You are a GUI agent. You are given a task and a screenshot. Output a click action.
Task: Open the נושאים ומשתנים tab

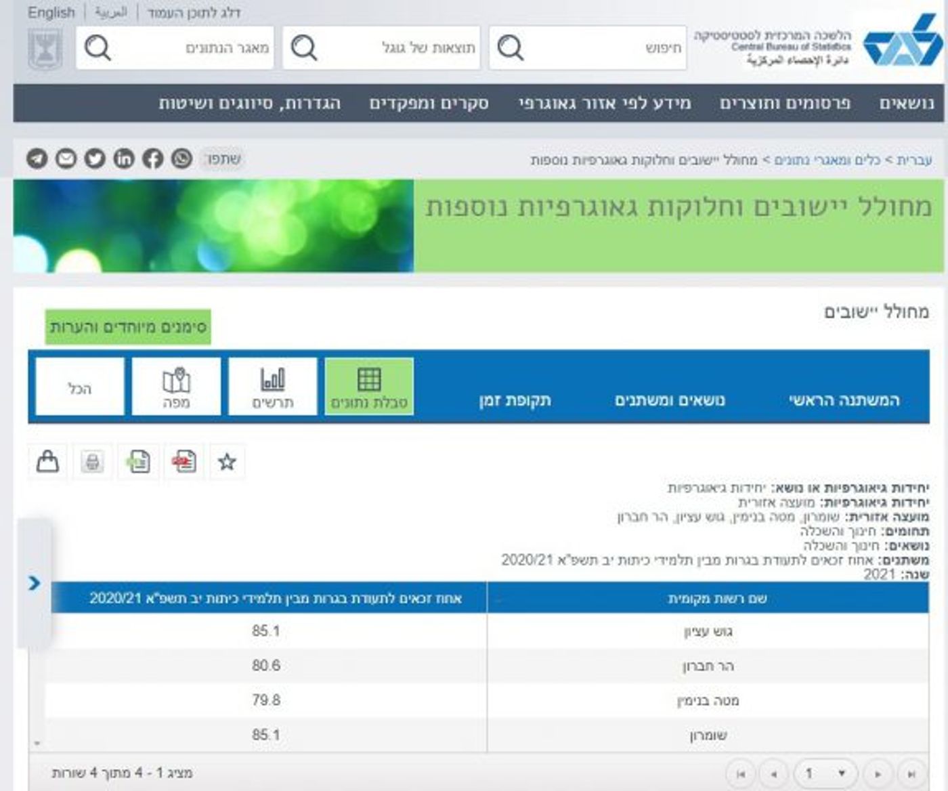pyautogui.click(x=670, y=400)
